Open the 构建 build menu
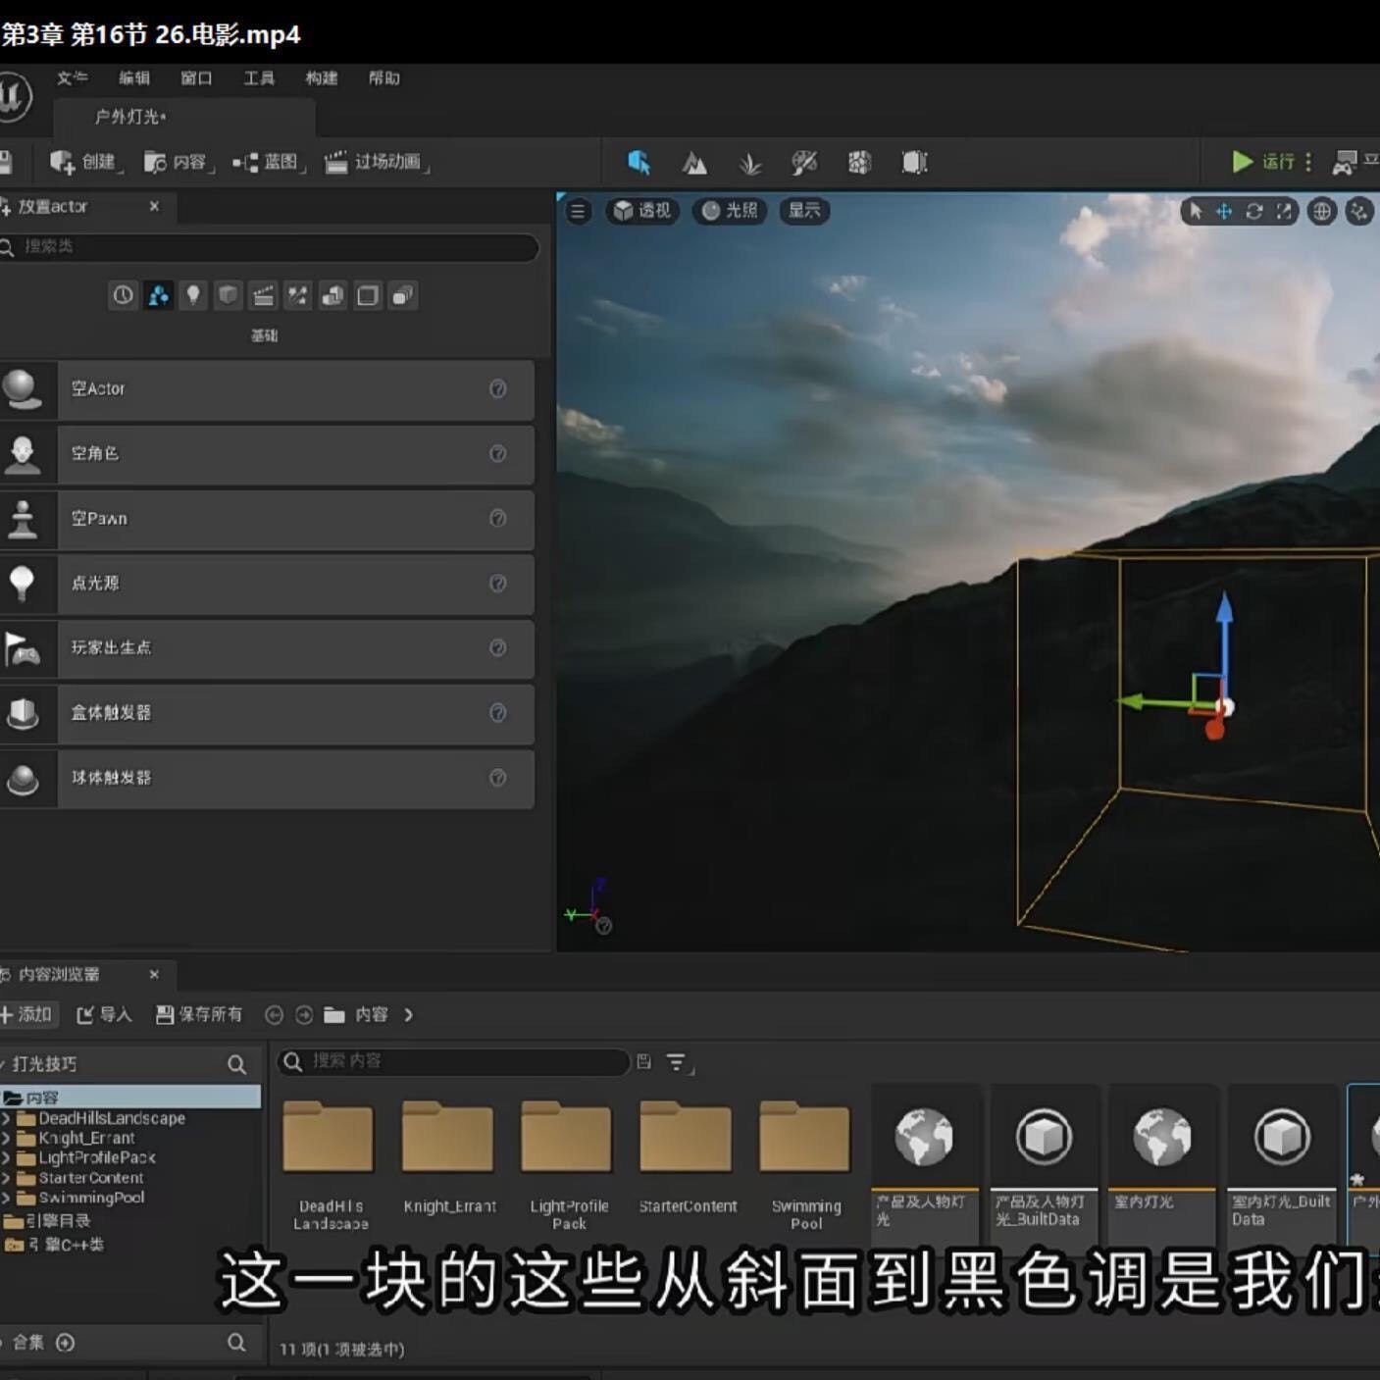1380x1380 pixels. pos(321,78)
